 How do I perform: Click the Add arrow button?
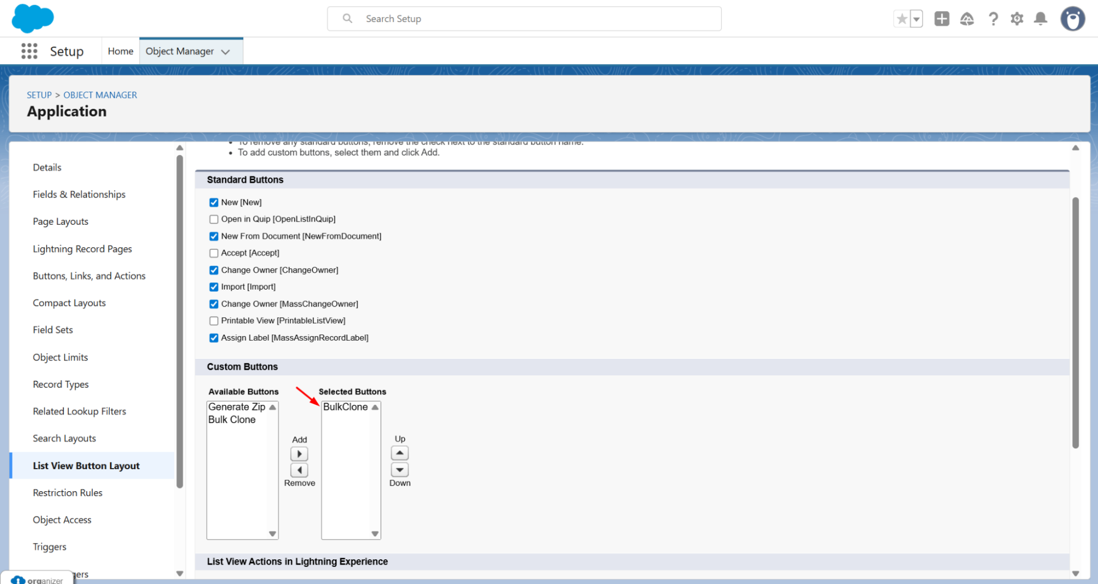[x=299, y=454]
